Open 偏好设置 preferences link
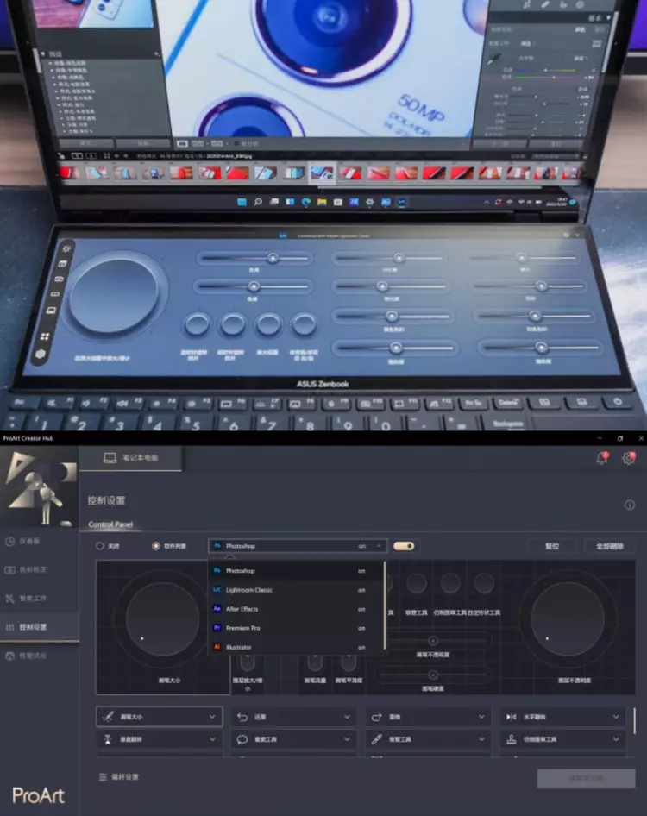Image resolution: width=647 pixels, height=816 pixels. 119,777
